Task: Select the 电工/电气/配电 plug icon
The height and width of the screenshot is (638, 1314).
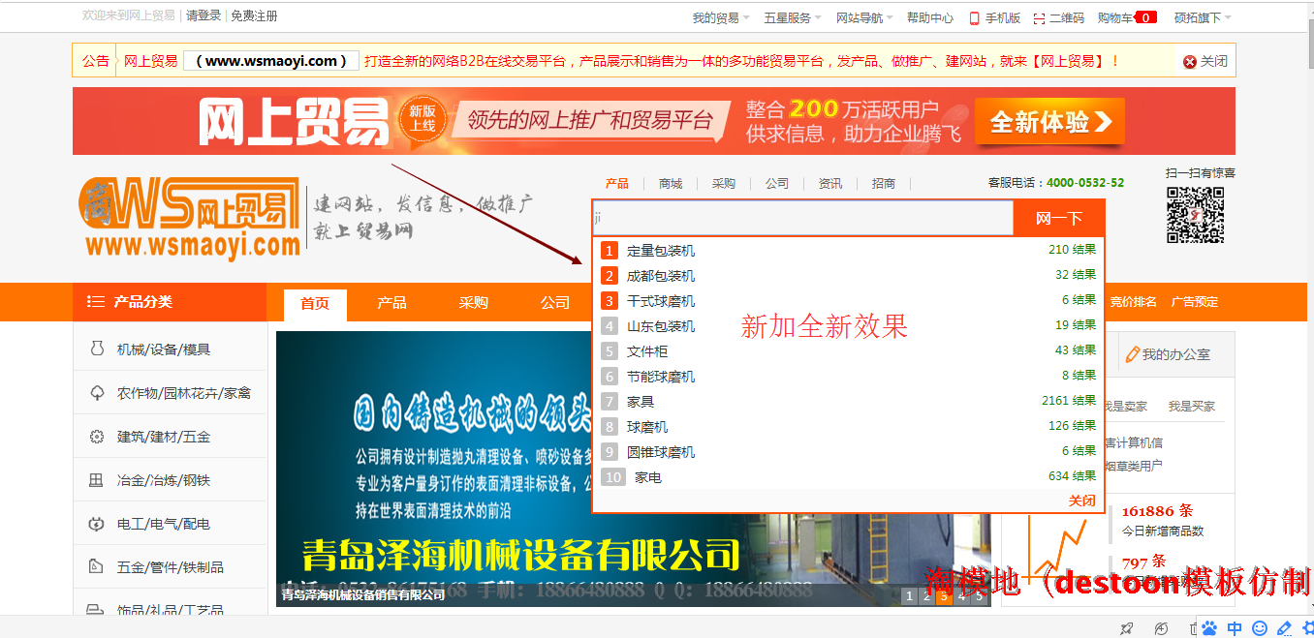Action: click(96, 523)
